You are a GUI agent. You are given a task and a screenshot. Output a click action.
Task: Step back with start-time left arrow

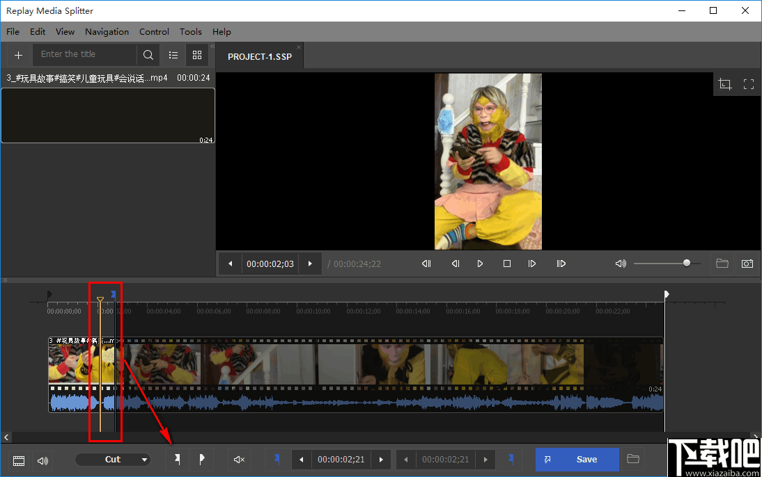pos(300,459)
